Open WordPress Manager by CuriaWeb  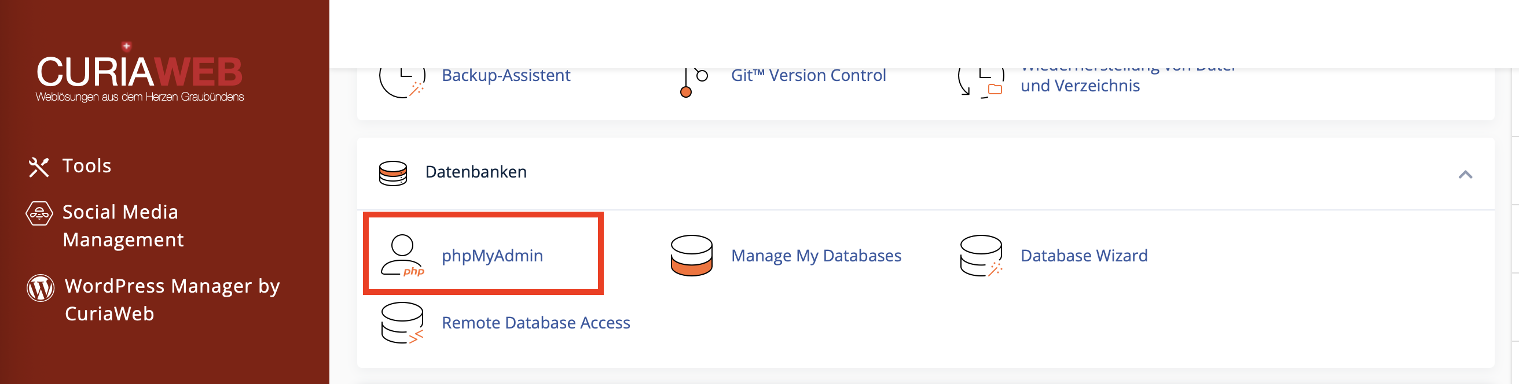click(172, 300)
